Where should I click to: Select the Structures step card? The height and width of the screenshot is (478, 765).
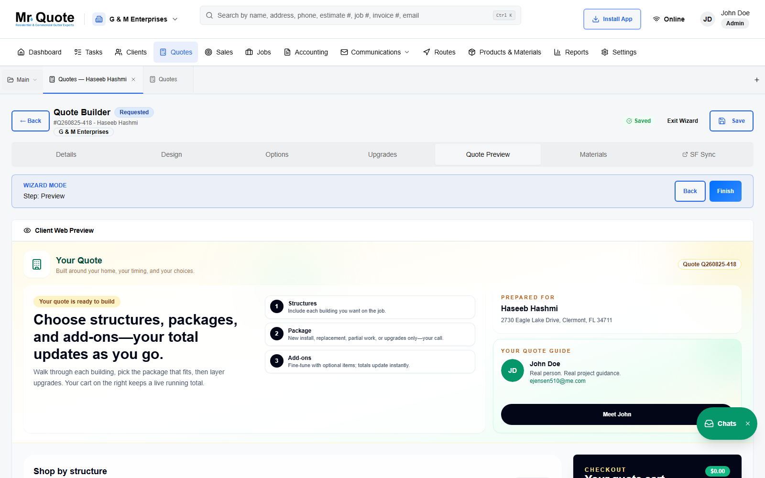coord(370,307)
